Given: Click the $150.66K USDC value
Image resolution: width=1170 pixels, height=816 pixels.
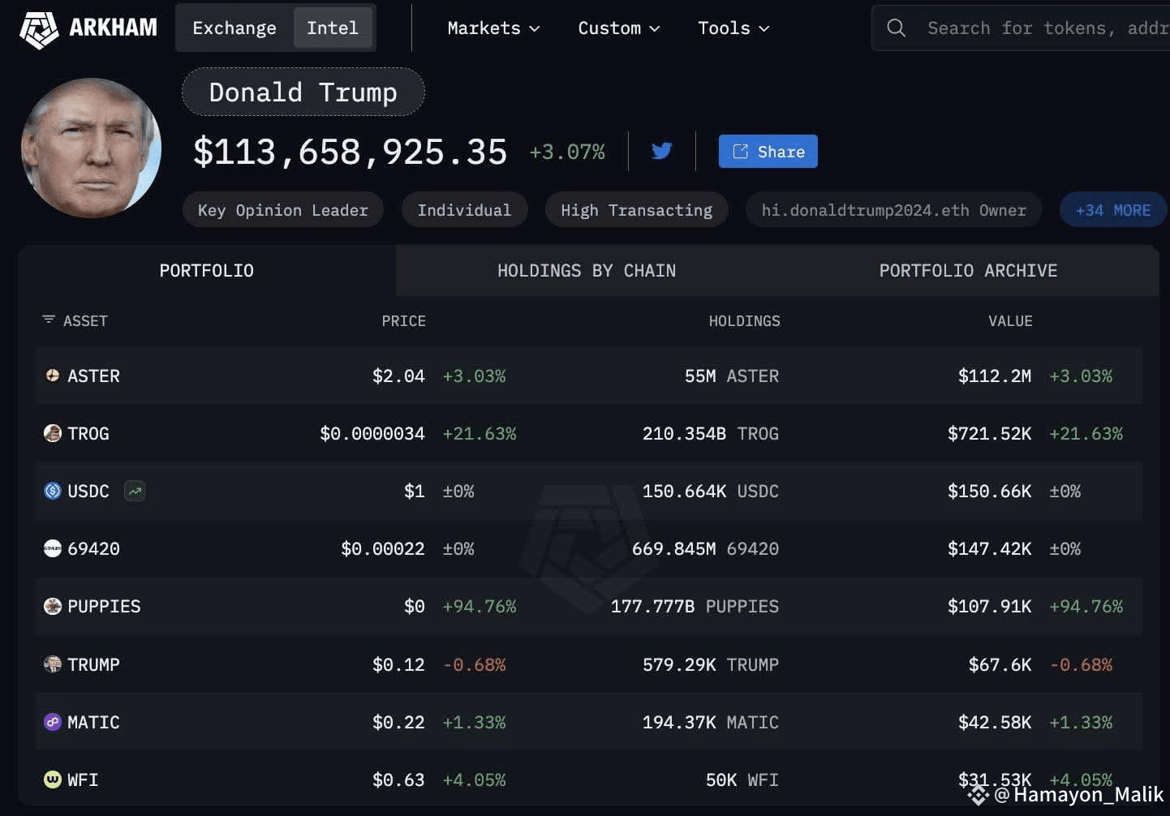Looking at the screenshot, I should point(990,491).
